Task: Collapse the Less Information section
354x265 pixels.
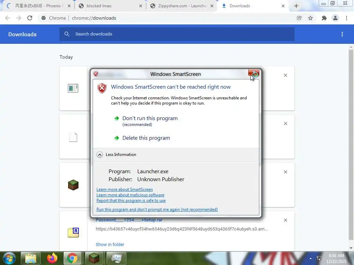Action: coord(116,155)
